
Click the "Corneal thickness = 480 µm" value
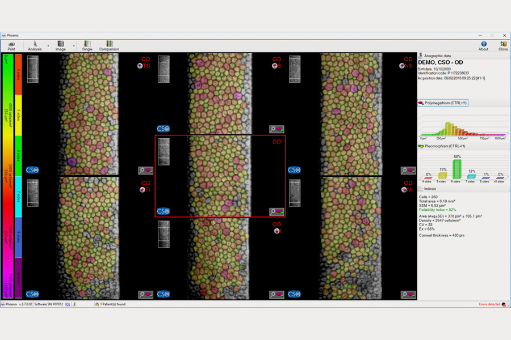pos(442,235)
